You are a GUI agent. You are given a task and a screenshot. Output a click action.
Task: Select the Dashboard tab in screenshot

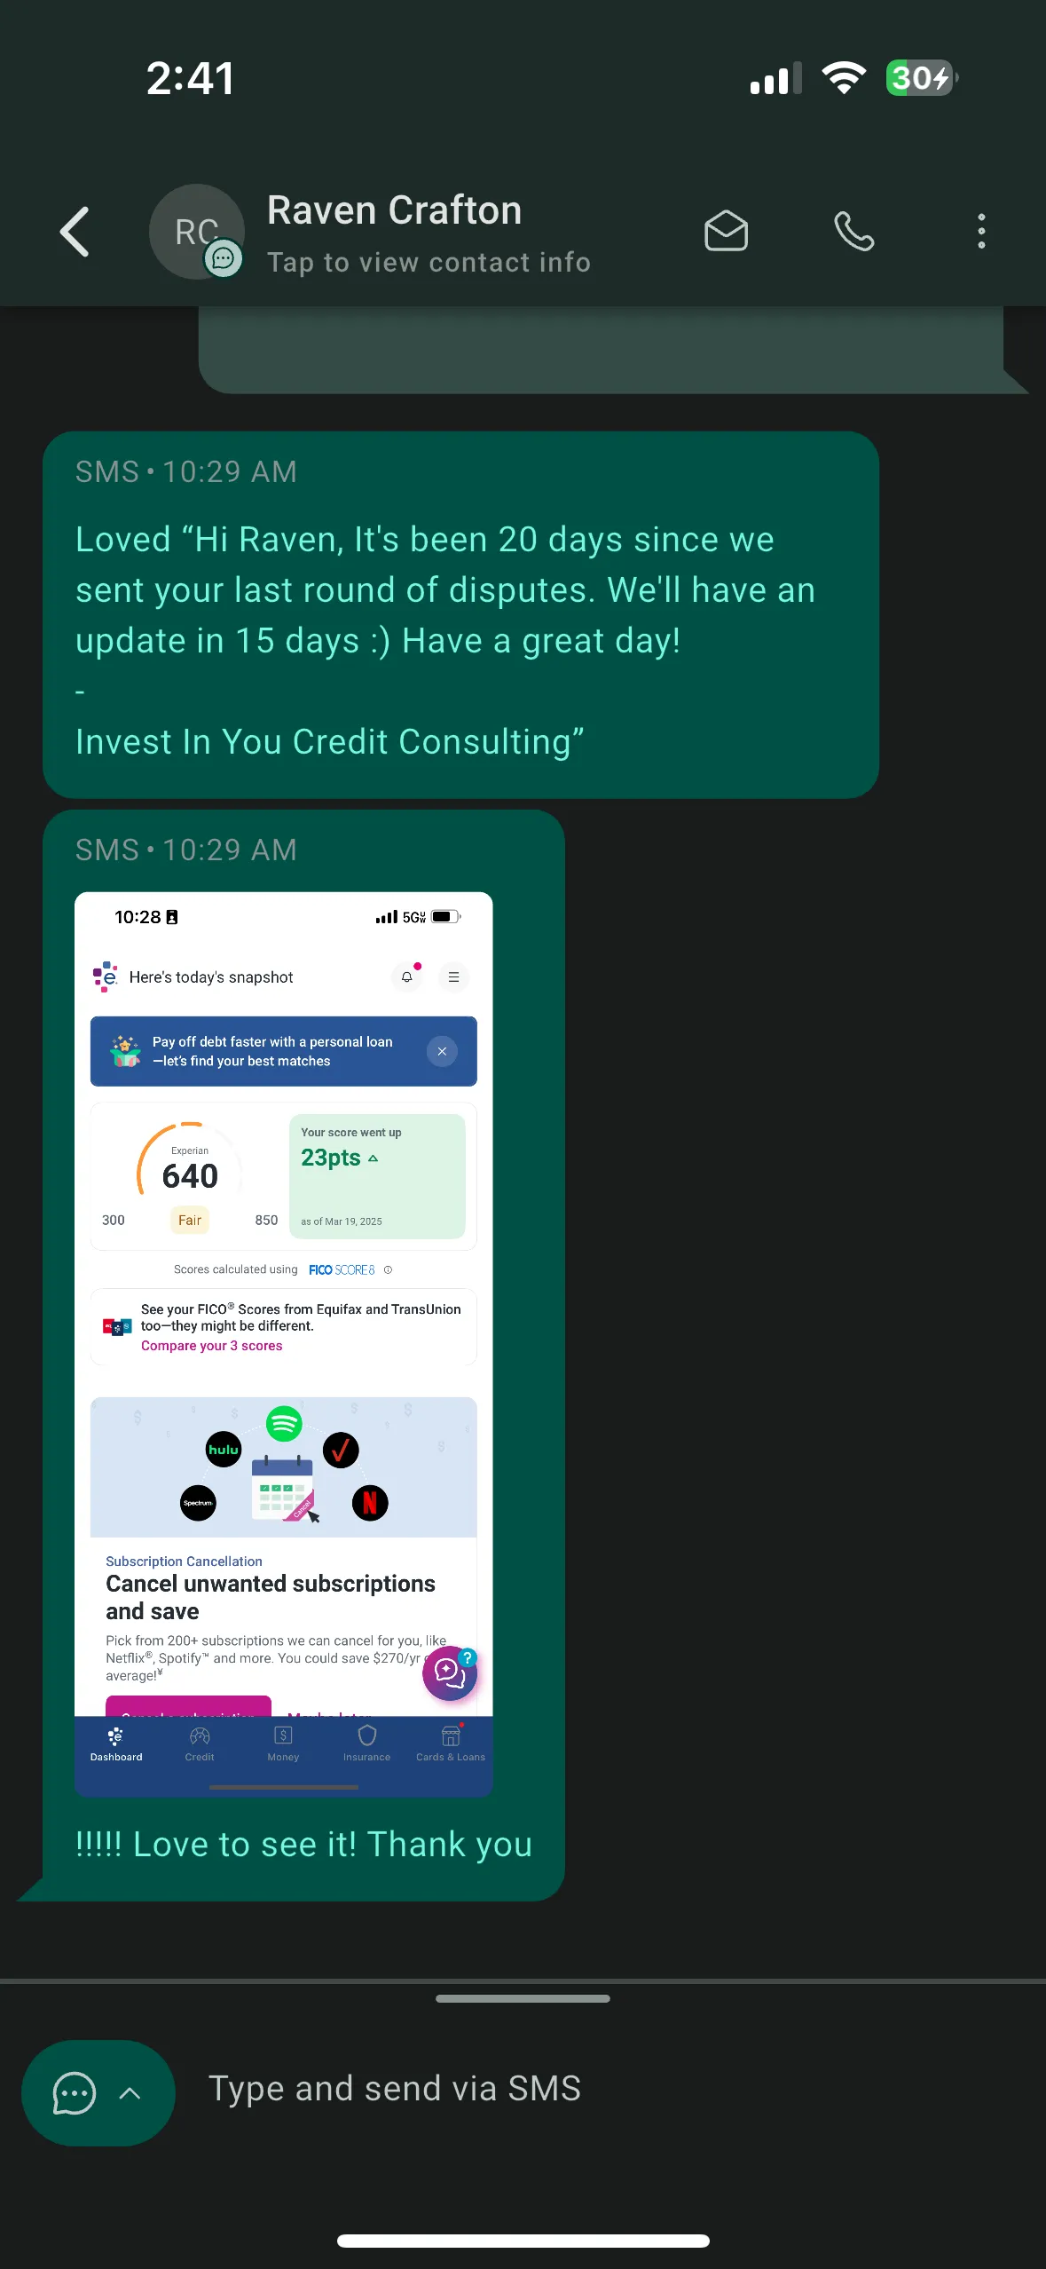pos(116,1744)
